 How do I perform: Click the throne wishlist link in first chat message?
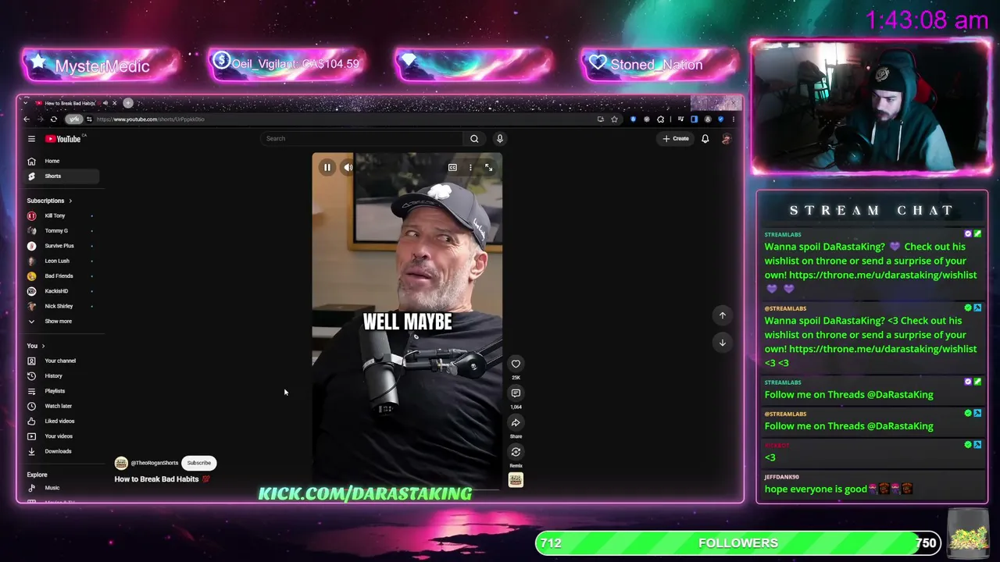(x=883, y=275)
